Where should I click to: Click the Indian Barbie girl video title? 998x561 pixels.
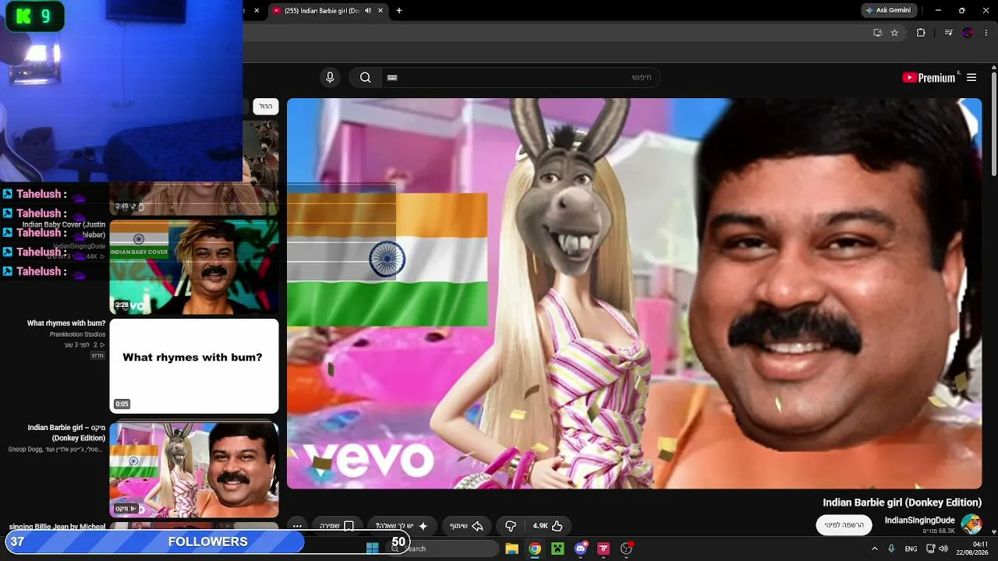click(902, 503)
